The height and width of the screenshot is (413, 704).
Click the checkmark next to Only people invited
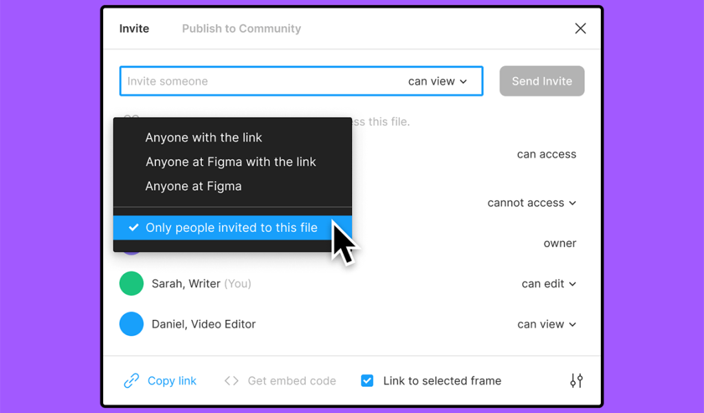pos(133,227)
